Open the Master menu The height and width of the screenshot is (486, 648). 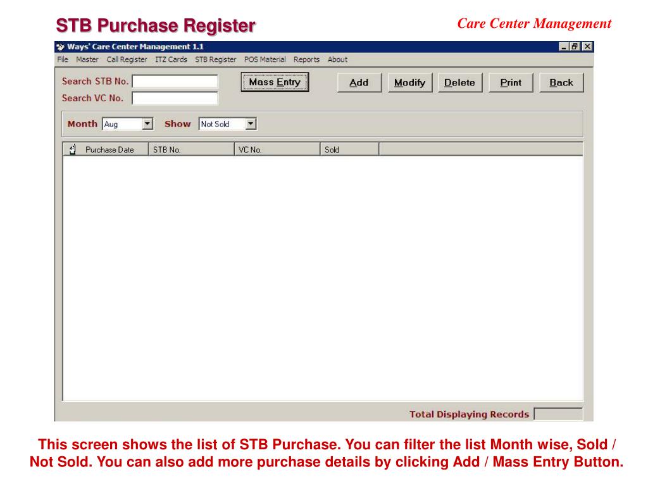(87, 59)
